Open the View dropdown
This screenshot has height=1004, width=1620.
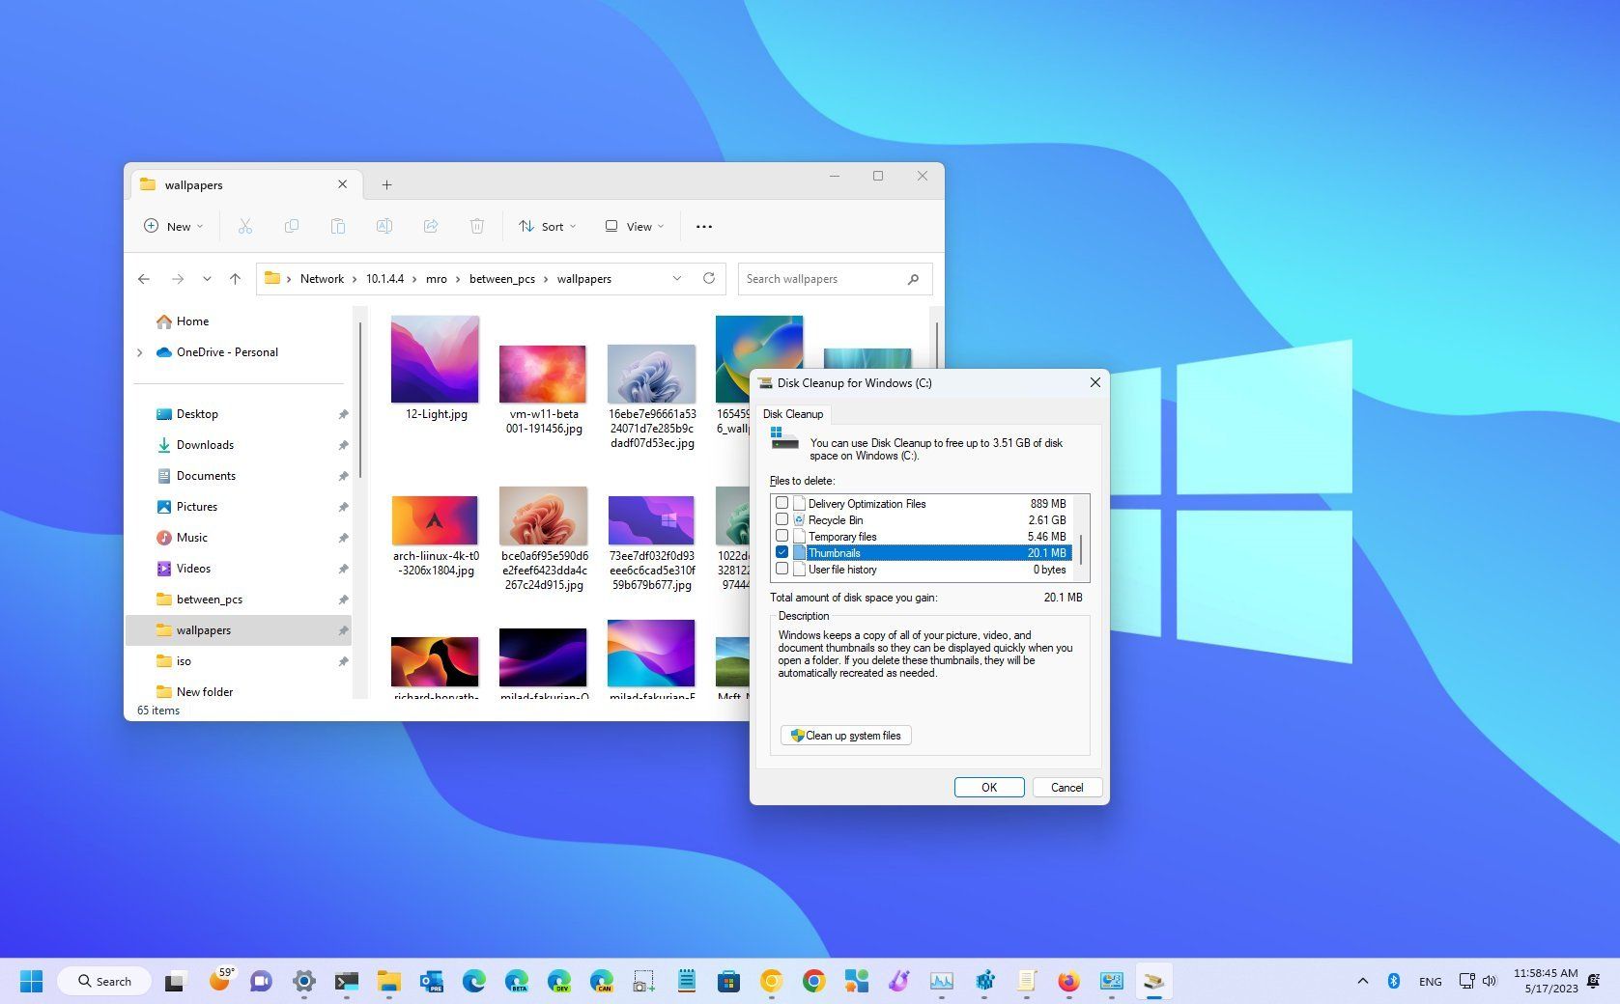tap(633, 226)
